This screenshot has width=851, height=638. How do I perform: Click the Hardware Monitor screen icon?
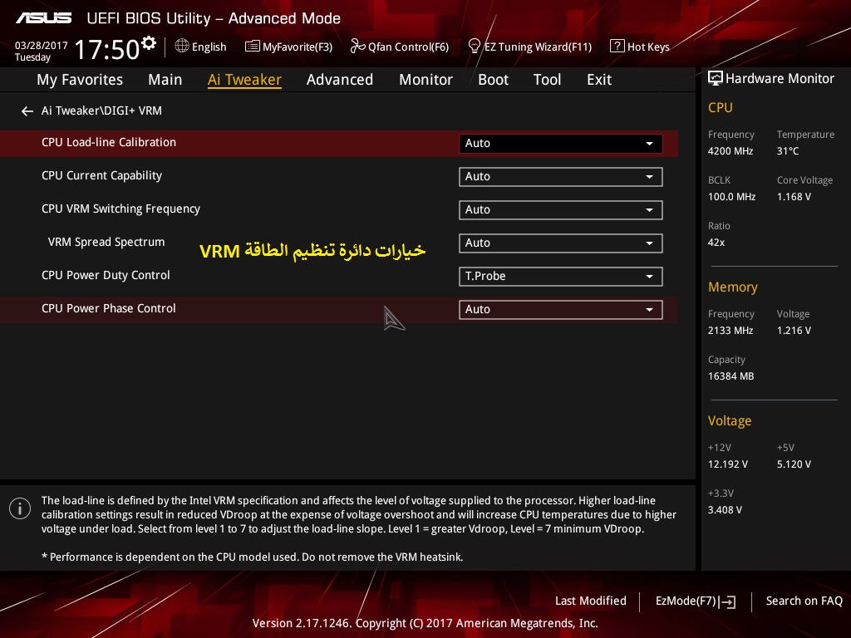click(x=716, y=79)
